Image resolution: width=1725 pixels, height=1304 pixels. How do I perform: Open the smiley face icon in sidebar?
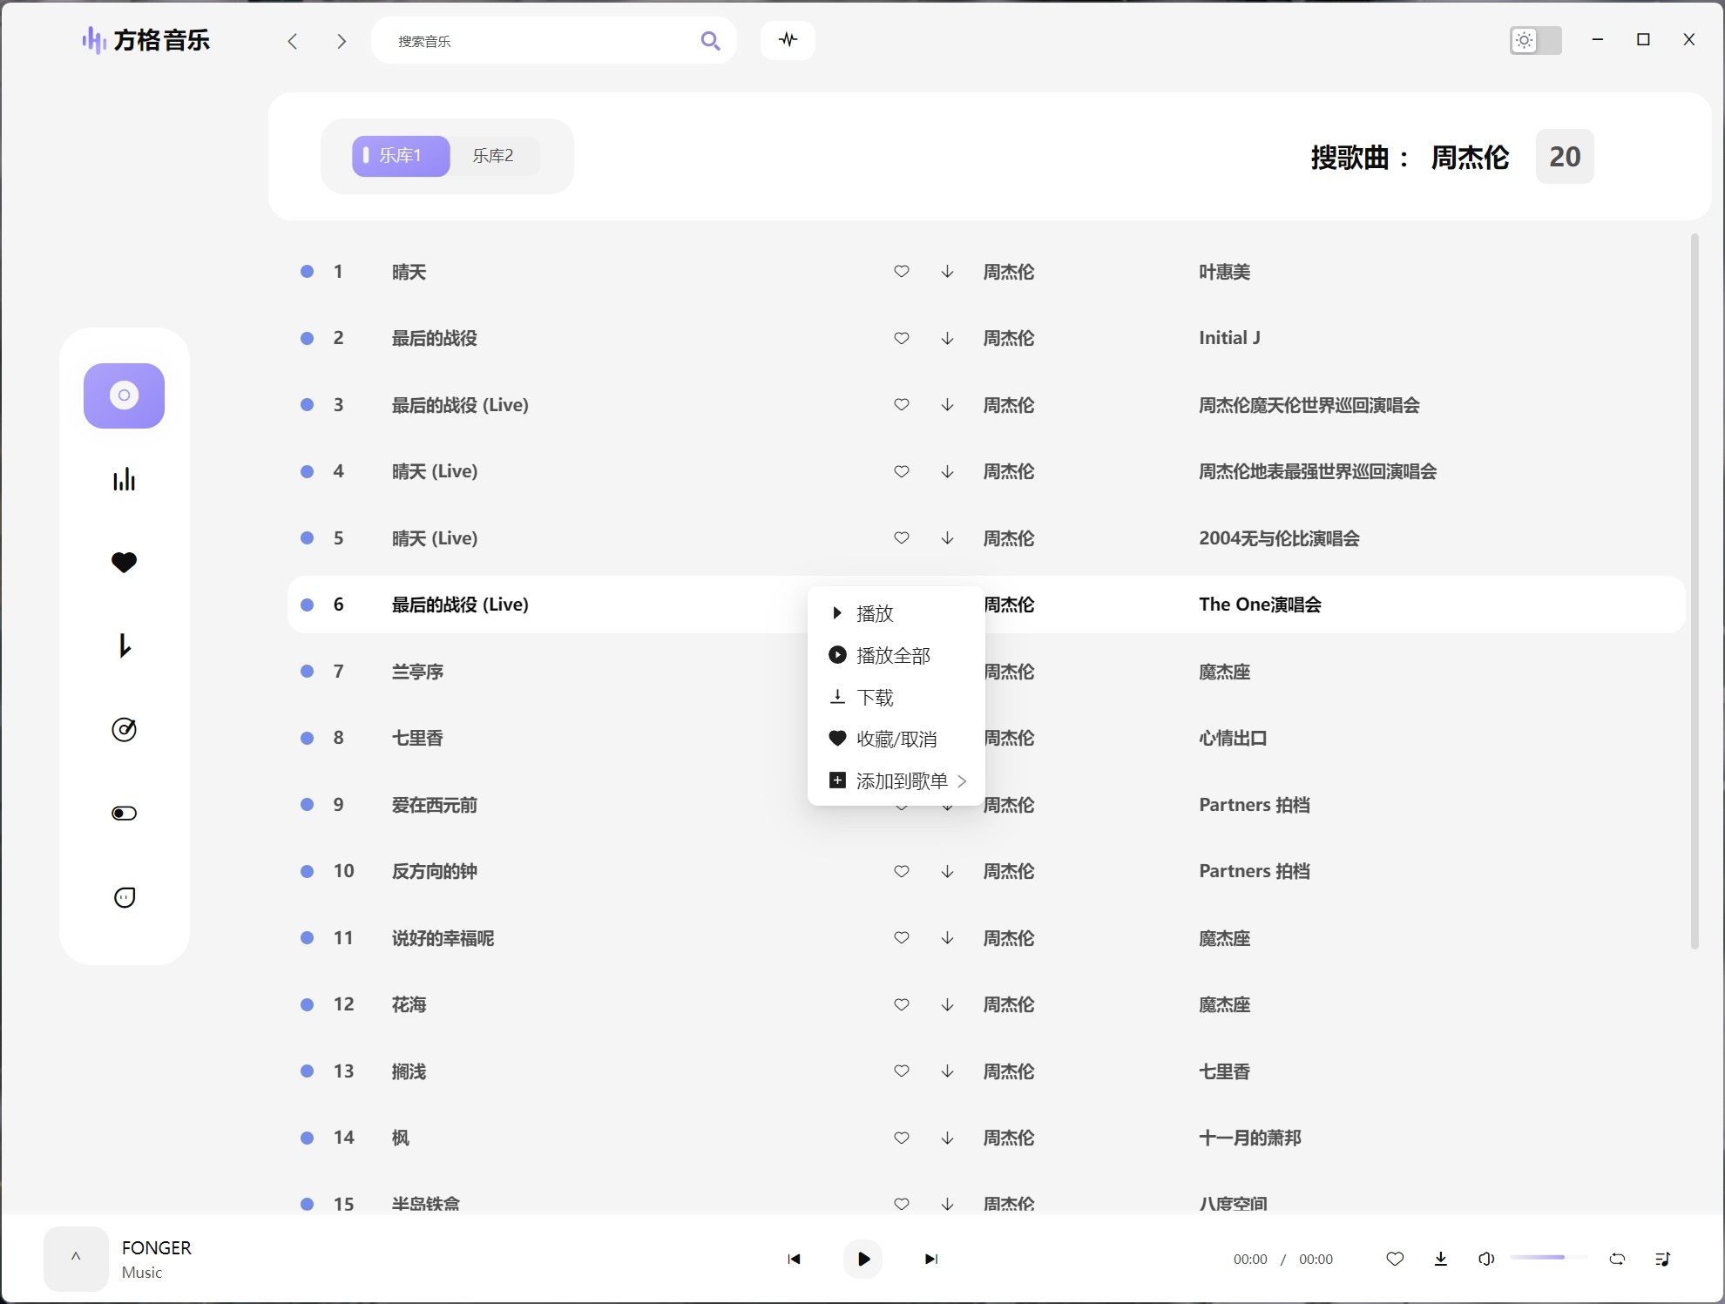tap(124, 896)
